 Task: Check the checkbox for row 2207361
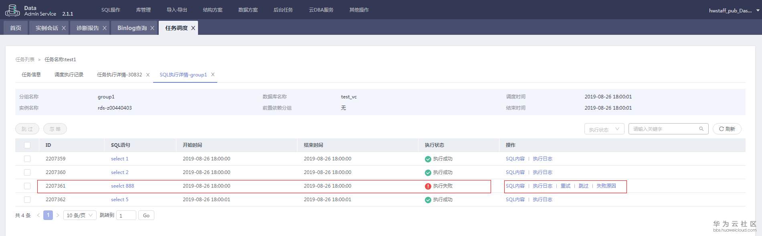(x=27, y=186)
